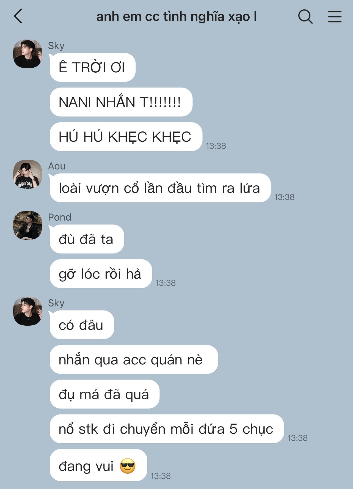Open the hamburger menu icon
Image resolution: width=353 pixels, height=489 pixels.
coord(335,17)
